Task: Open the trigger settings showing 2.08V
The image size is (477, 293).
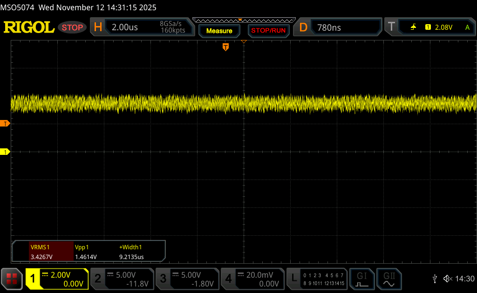Action: point(430,27)
